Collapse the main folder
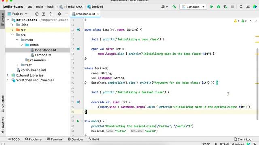The height and width of the screenshot is (145, 259). [x=17, y=40]
